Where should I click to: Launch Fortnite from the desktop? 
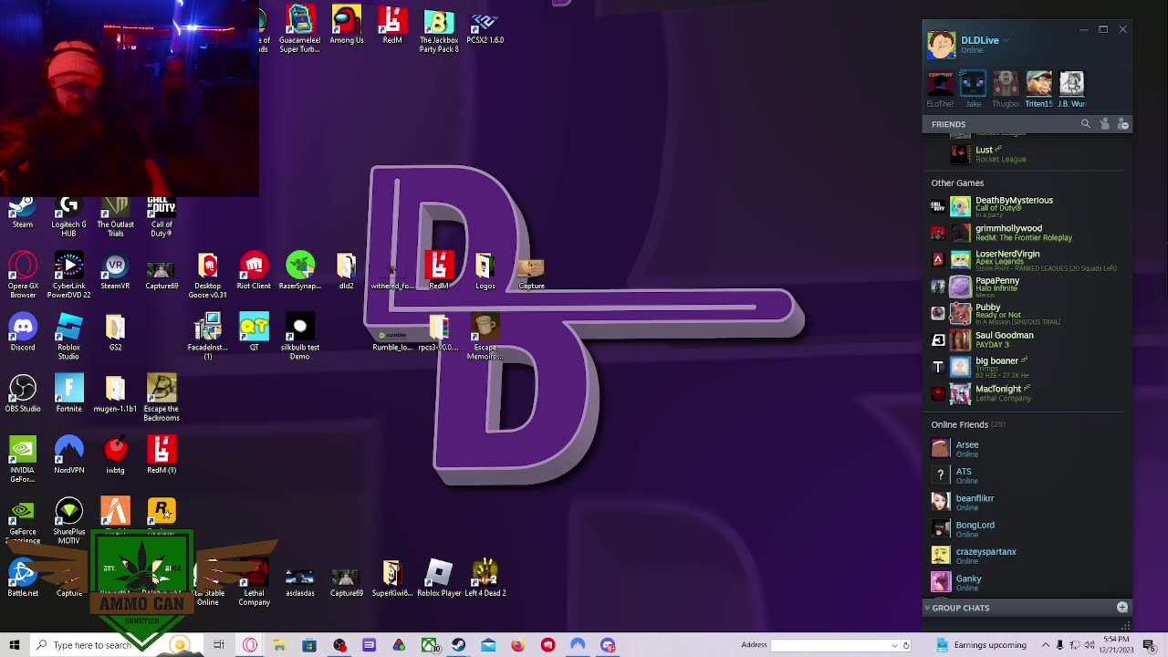[69, 395]
